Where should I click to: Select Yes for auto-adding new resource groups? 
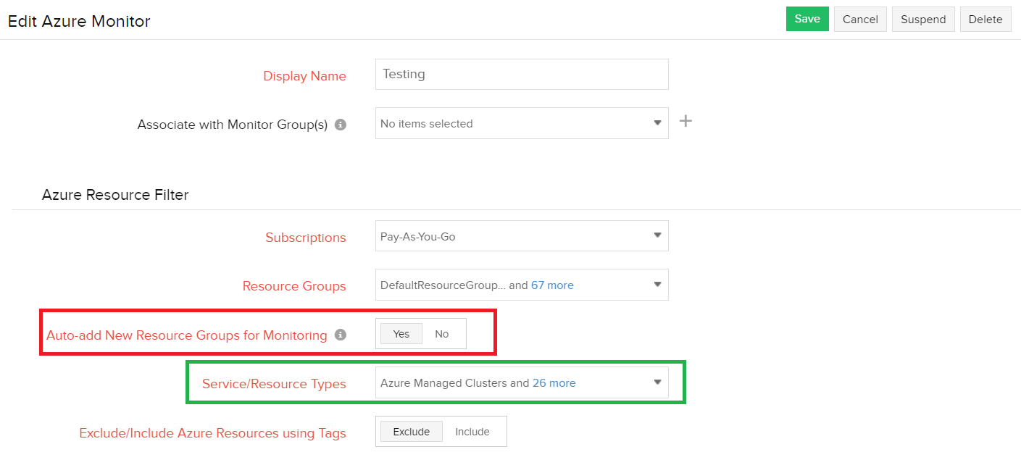[x=401, y=334]
